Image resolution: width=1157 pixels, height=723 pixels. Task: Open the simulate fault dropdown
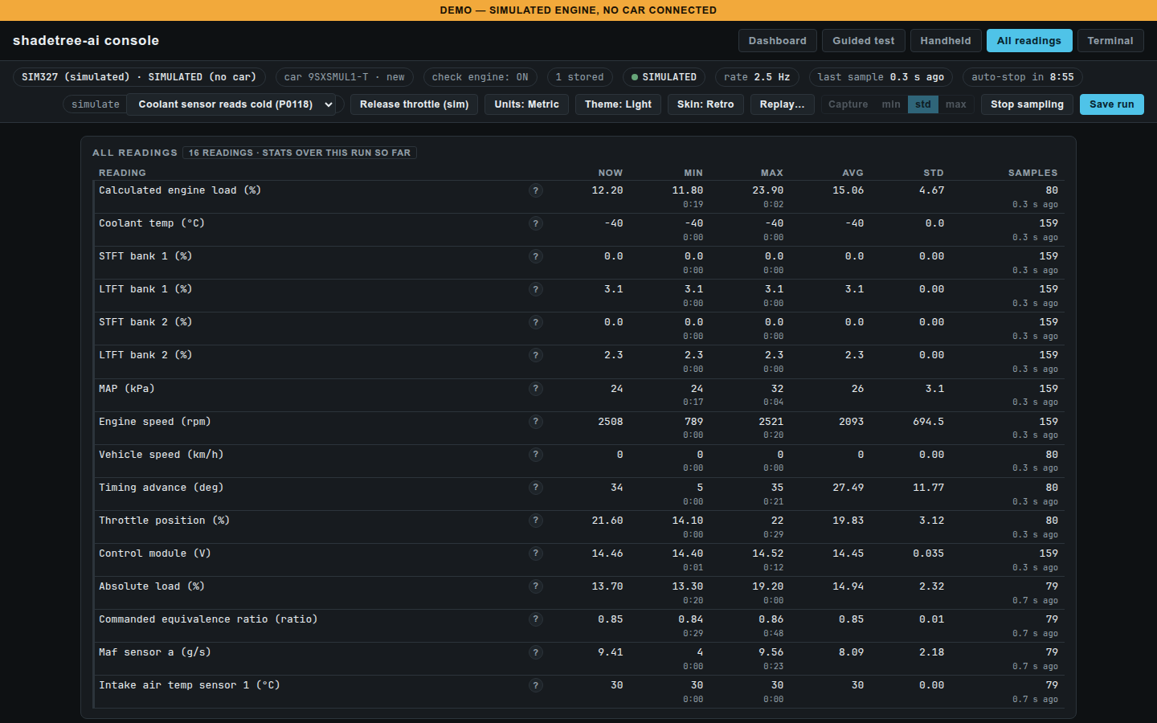point(231,104)
